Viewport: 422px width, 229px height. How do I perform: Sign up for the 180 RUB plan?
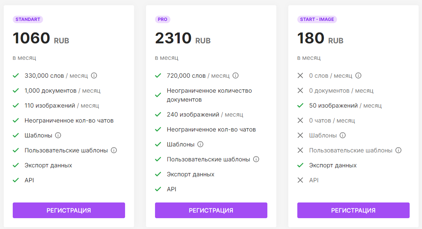(353, 210)
